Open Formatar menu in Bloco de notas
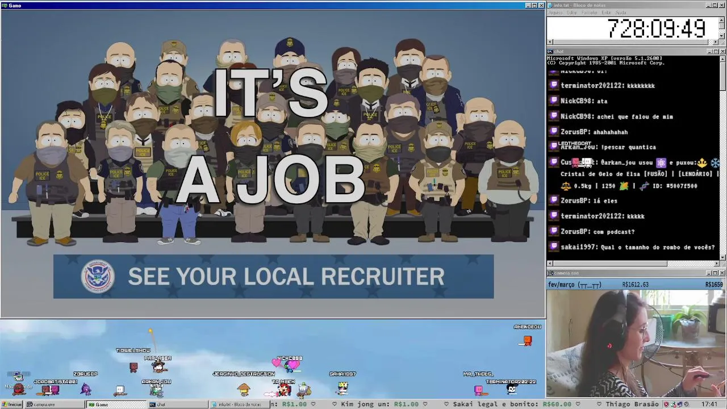Image resolution: width=727 pixels, height=409 pixels. [x=590, y=12]
